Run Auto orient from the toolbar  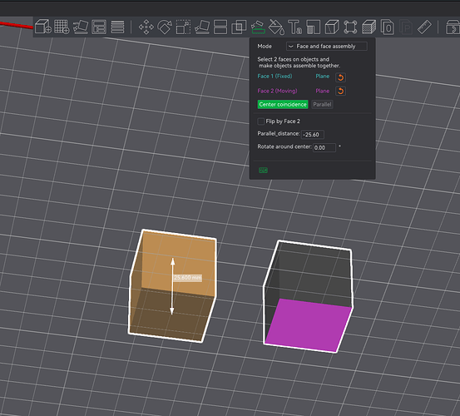coord(81,27)
